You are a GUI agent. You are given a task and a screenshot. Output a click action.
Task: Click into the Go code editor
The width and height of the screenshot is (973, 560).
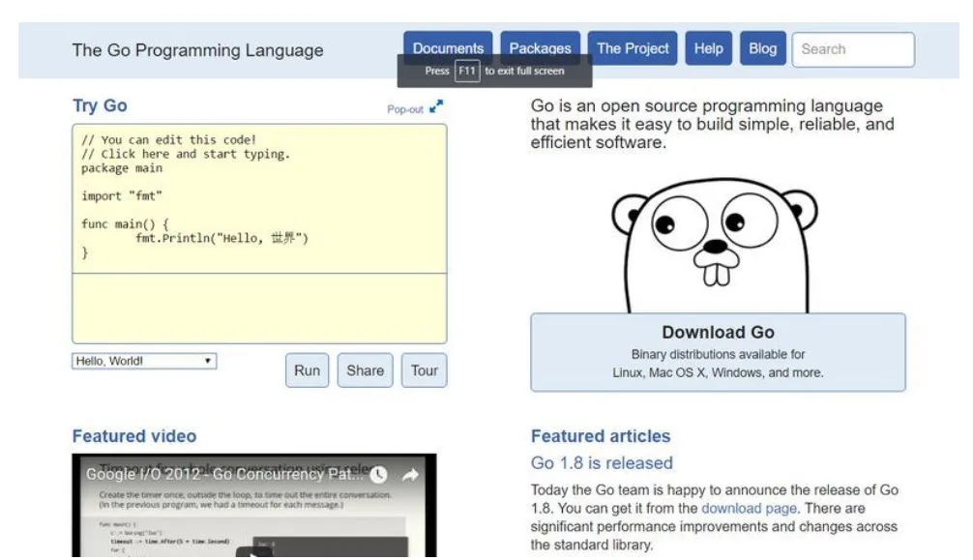coord(259,198)
